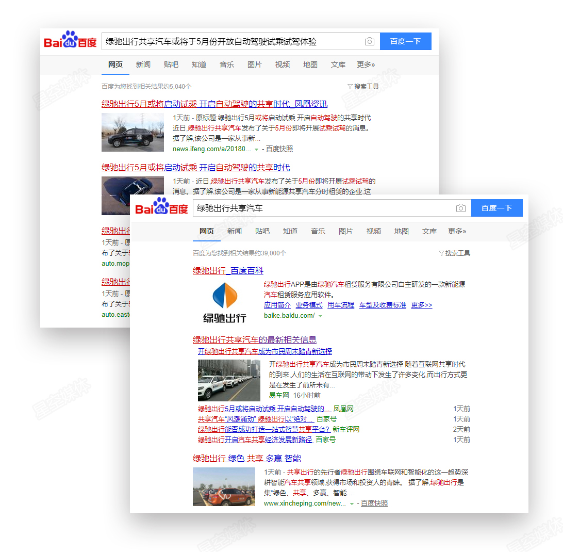
Task: Select 知道 tab in front window
Action: click(290, 231)
